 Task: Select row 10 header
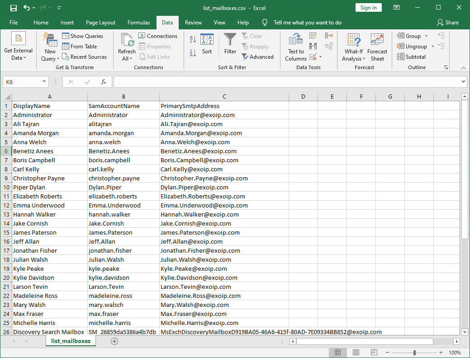pos(6,187)
